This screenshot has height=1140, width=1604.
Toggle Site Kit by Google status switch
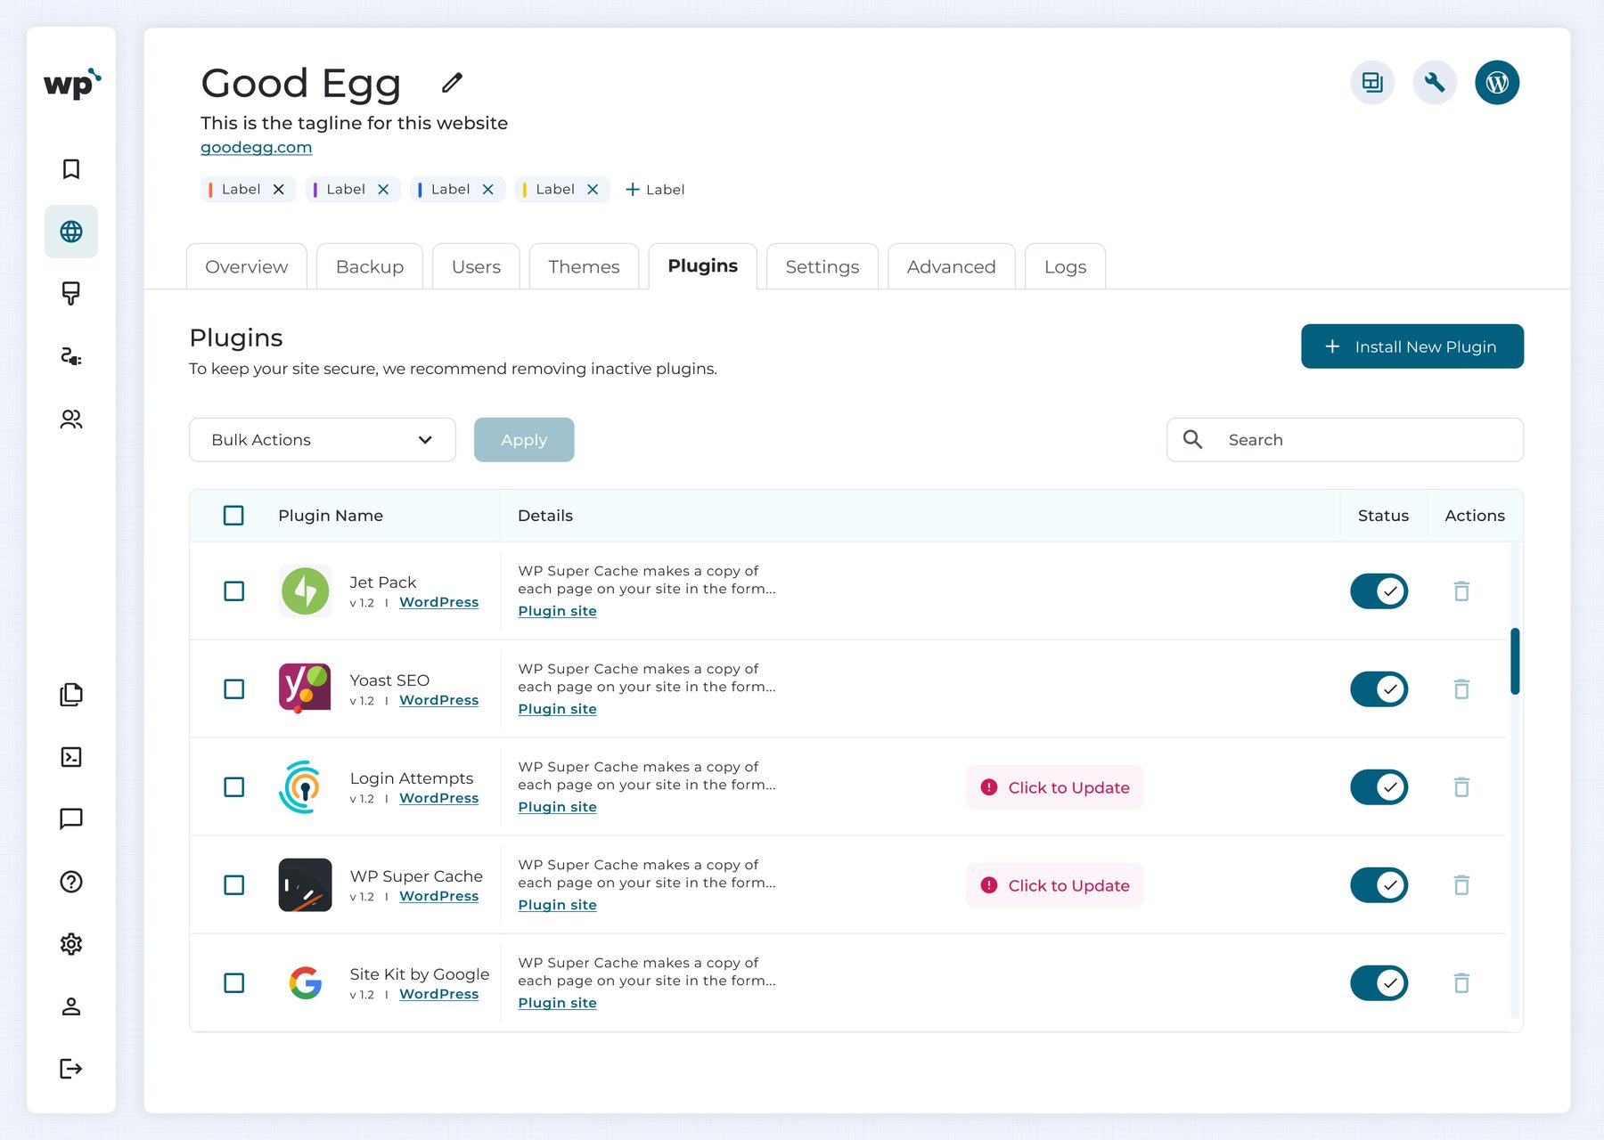[1379, 983]
